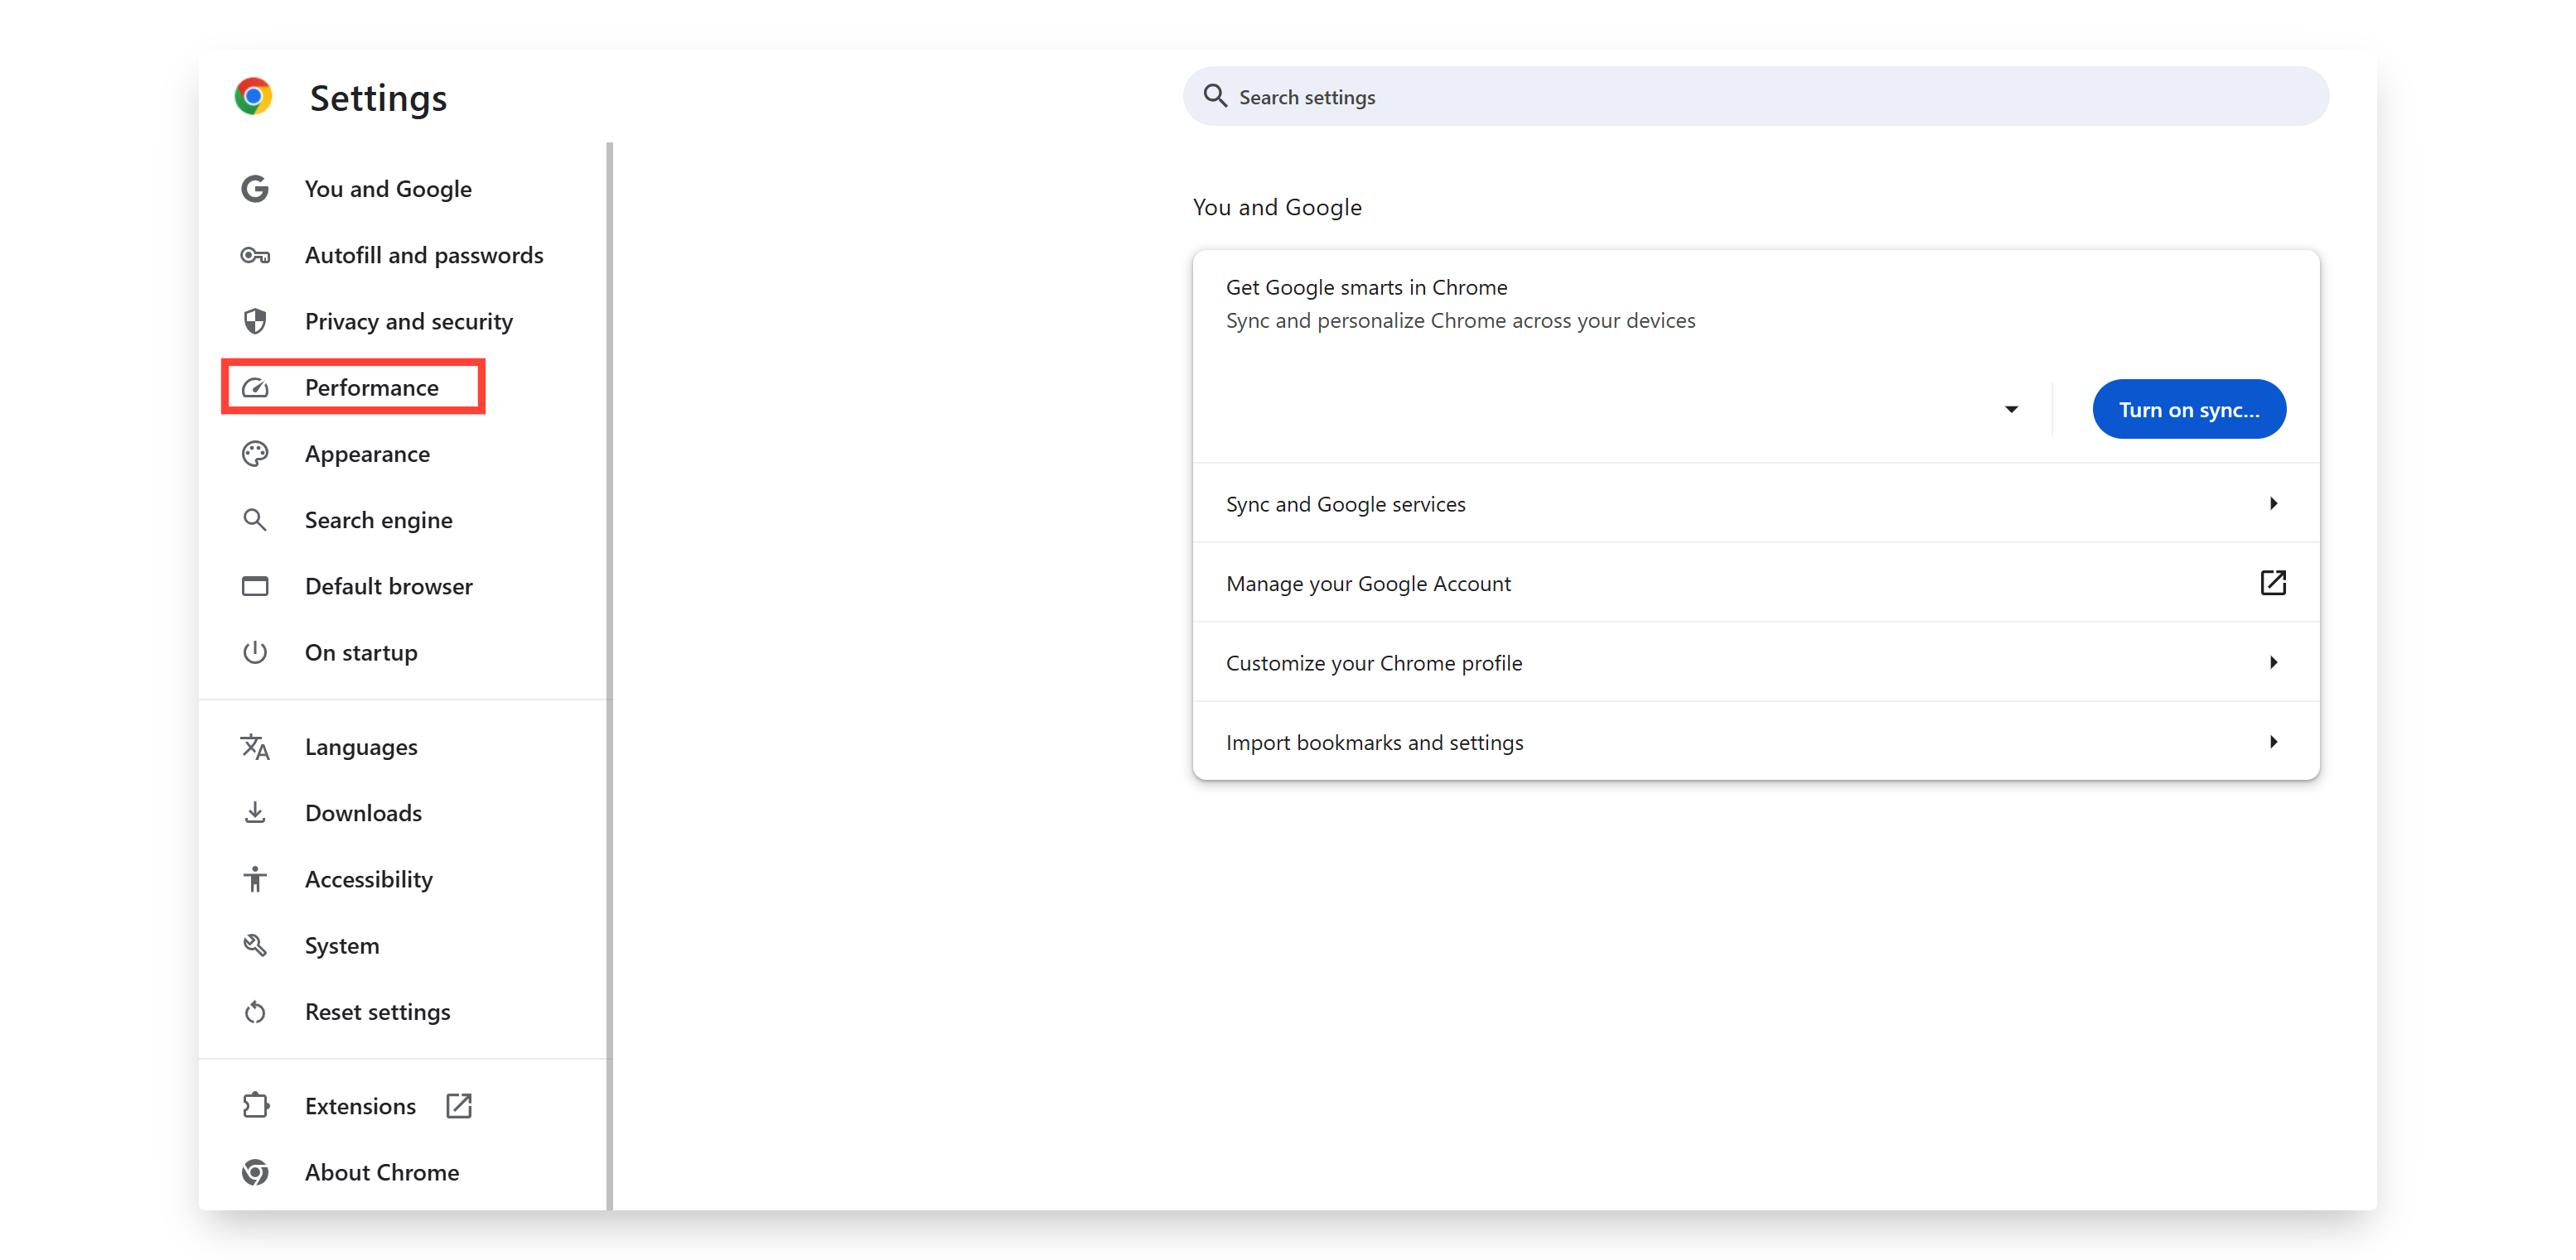Viewport: 2576px width, 1260px height.
Task: Go to Downloads settings
Action: [363, 813]
